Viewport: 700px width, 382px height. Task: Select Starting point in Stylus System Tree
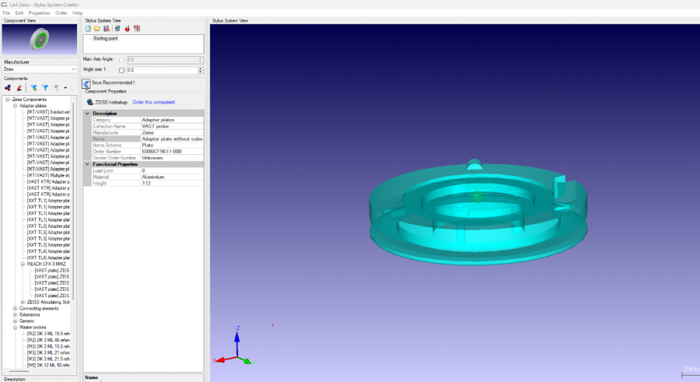click(105, 39)
